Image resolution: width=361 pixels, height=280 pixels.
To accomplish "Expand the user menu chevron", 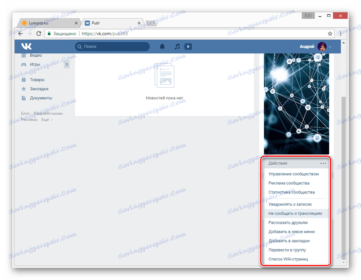I will click(330, 47).
